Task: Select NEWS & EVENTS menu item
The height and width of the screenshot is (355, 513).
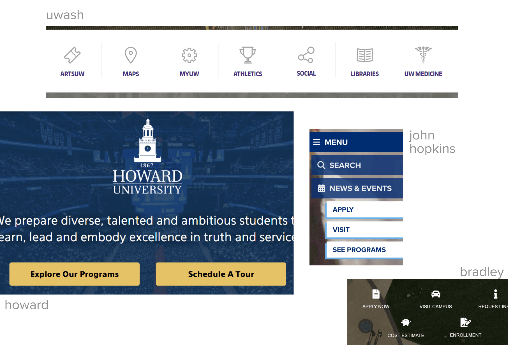Action: pyautogui.click(x=357, y=188)
